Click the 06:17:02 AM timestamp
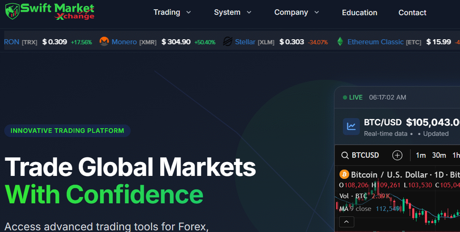The image size is (460, 232). pos(388,97)
